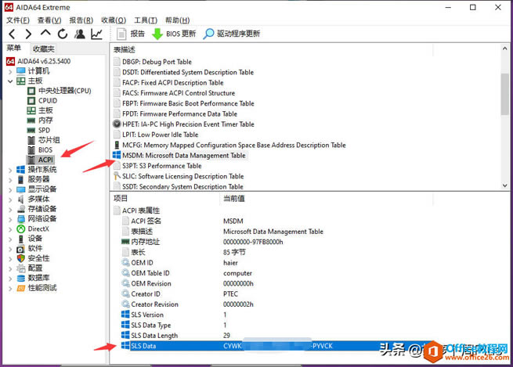The width and height of the screenshot is (513, 367).
Task: Click the 性能测试 benchmark icon
Action: coord(20,288)
